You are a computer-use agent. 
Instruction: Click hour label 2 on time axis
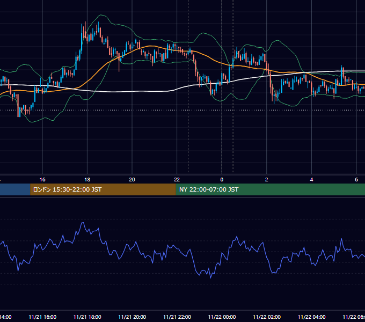click(267, 179)
